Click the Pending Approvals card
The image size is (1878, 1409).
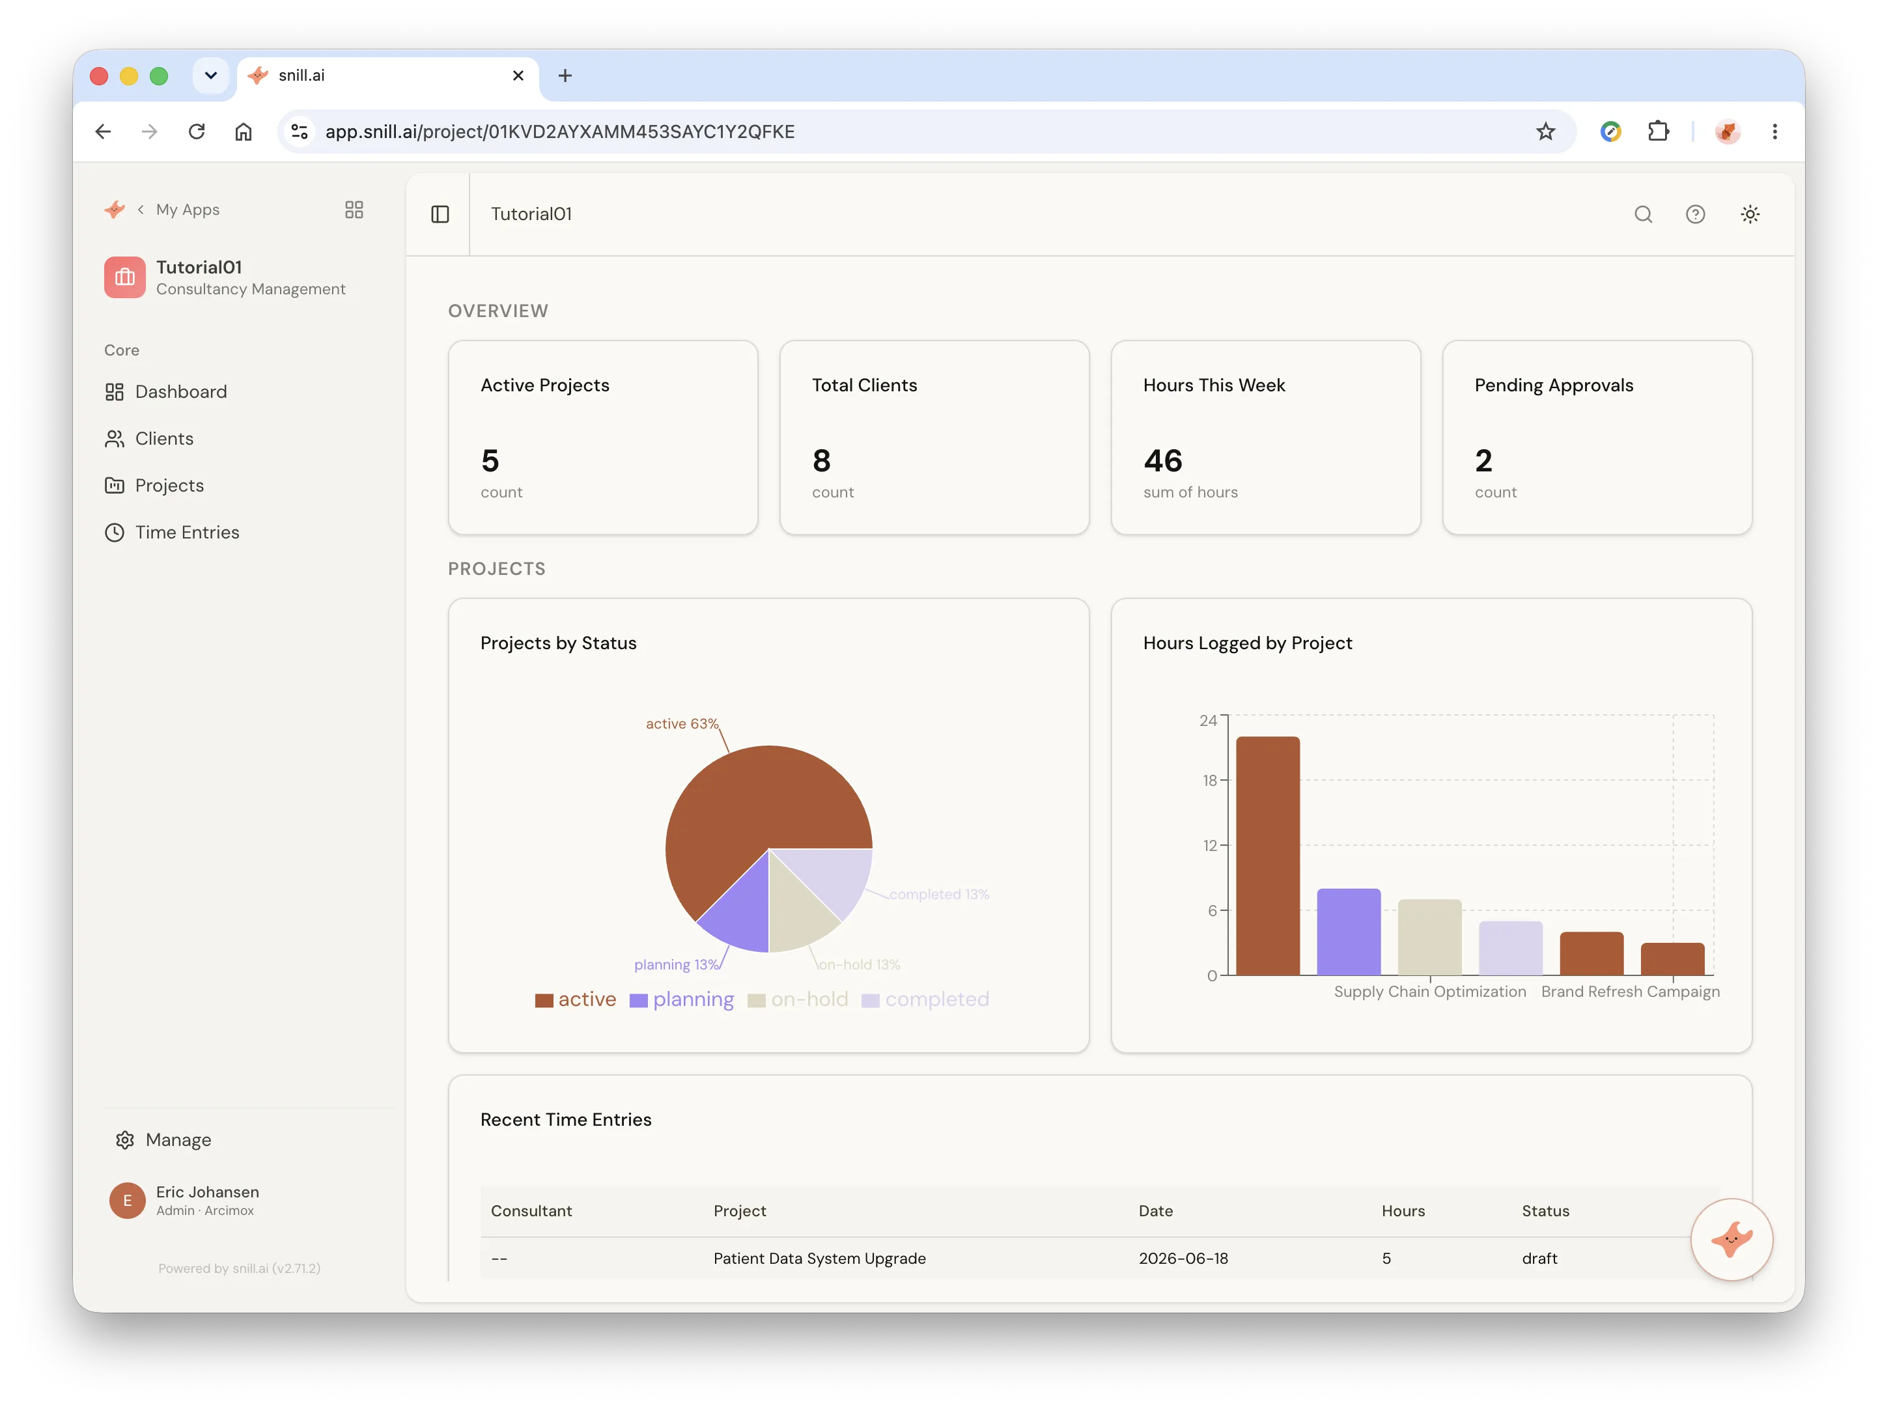1597,438
